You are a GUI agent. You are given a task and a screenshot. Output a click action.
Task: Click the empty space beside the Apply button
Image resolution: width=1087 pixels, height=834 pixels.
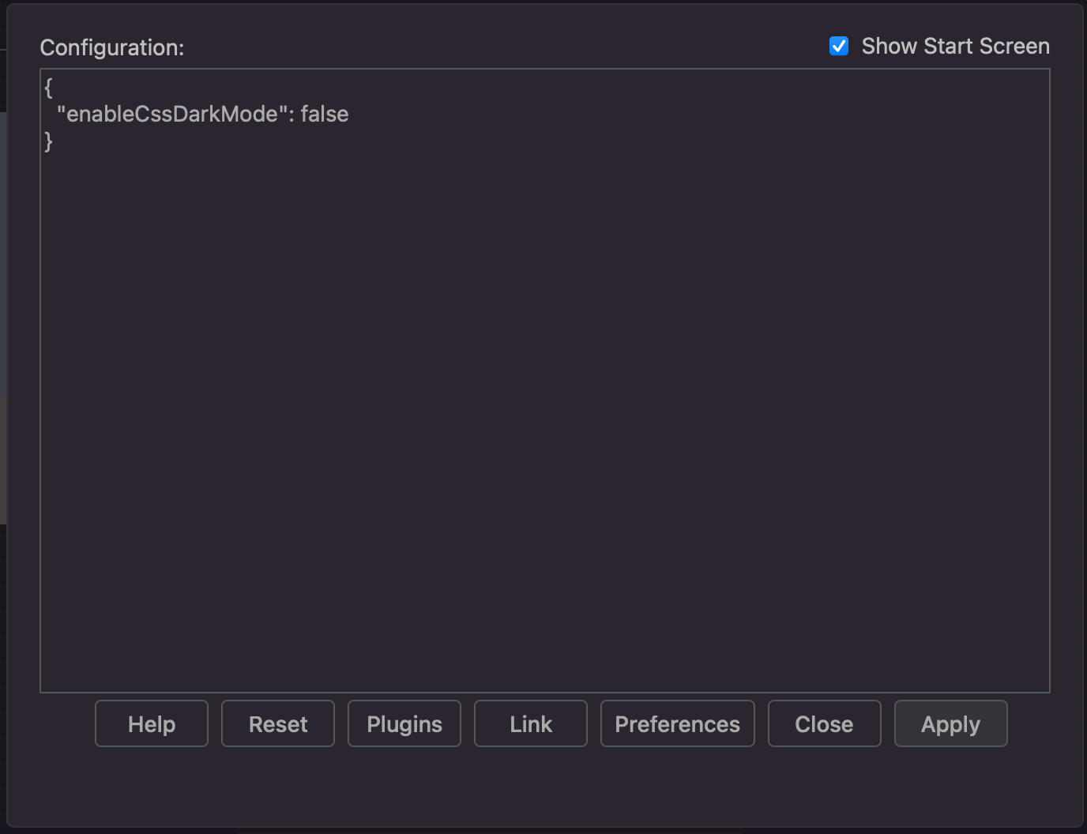point(1043,723)
